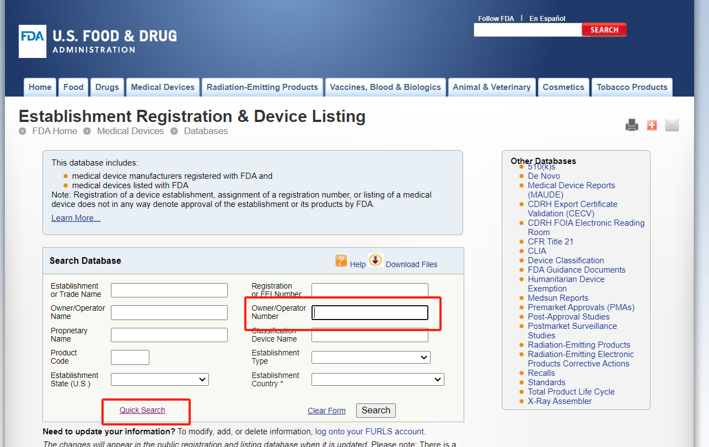
Task: Click the Proprietary Name field
Action: click(169, 335)
